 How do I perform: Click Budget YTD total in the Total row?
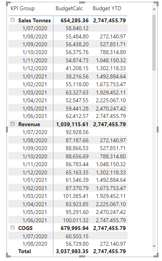(x=110, y=251)
